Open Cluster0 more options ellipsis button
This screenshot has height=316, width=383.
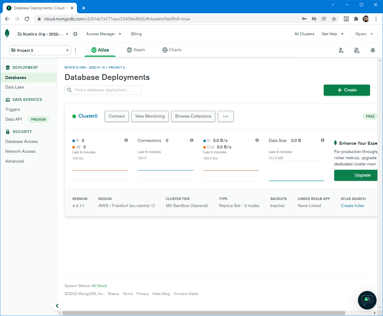pos(225,116)
